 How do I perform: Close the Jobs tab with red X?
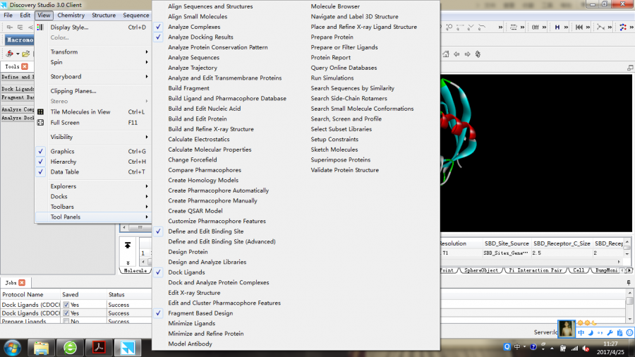22,282
